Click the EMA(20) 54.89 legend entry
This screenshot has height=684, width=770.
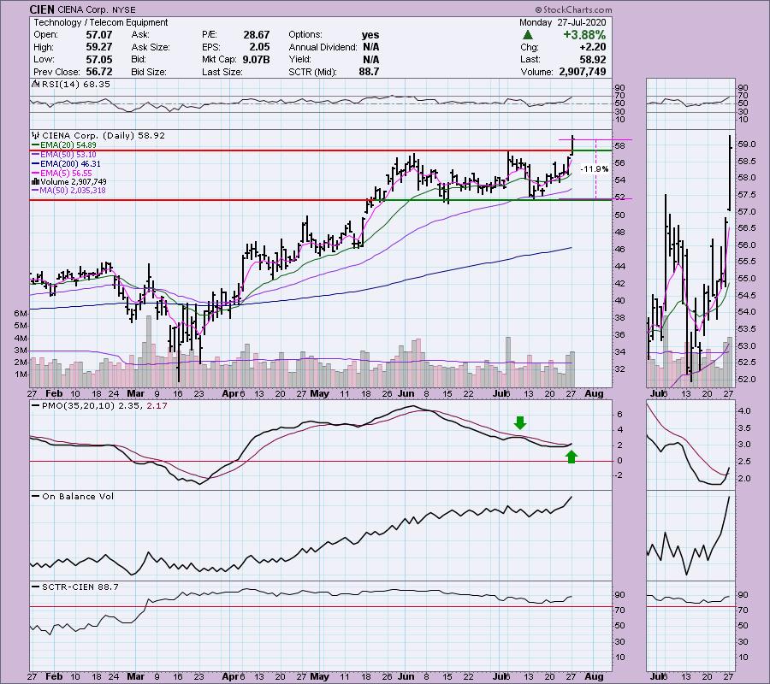coord(68,145)
